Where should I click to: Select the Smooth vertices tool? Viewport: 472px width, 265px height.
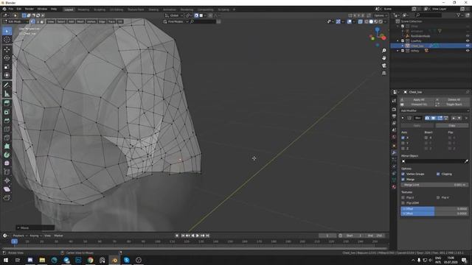(x=7, y=163)
